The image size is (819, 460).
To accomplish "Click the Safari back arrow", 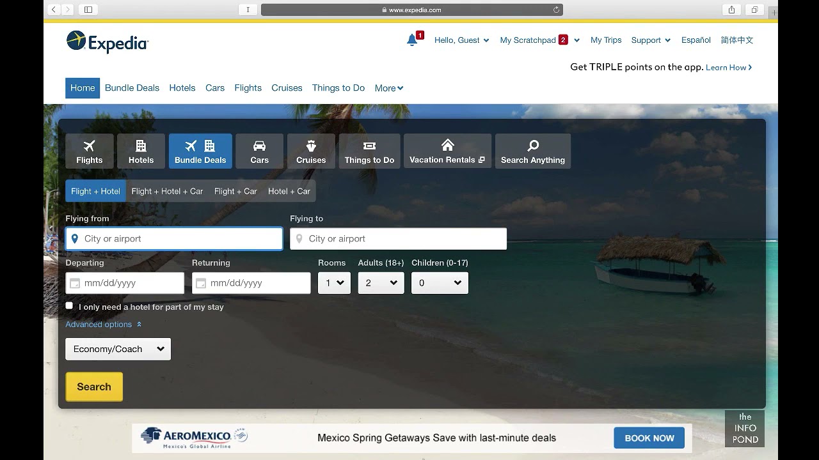I will click(54, 10).
